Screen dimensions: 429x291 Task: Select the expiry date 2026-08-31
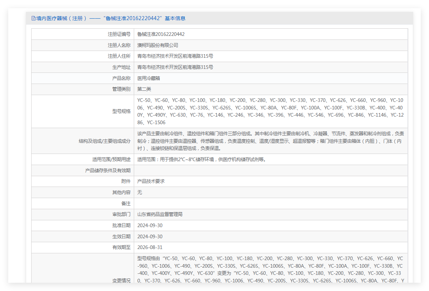tap(150, 248)
